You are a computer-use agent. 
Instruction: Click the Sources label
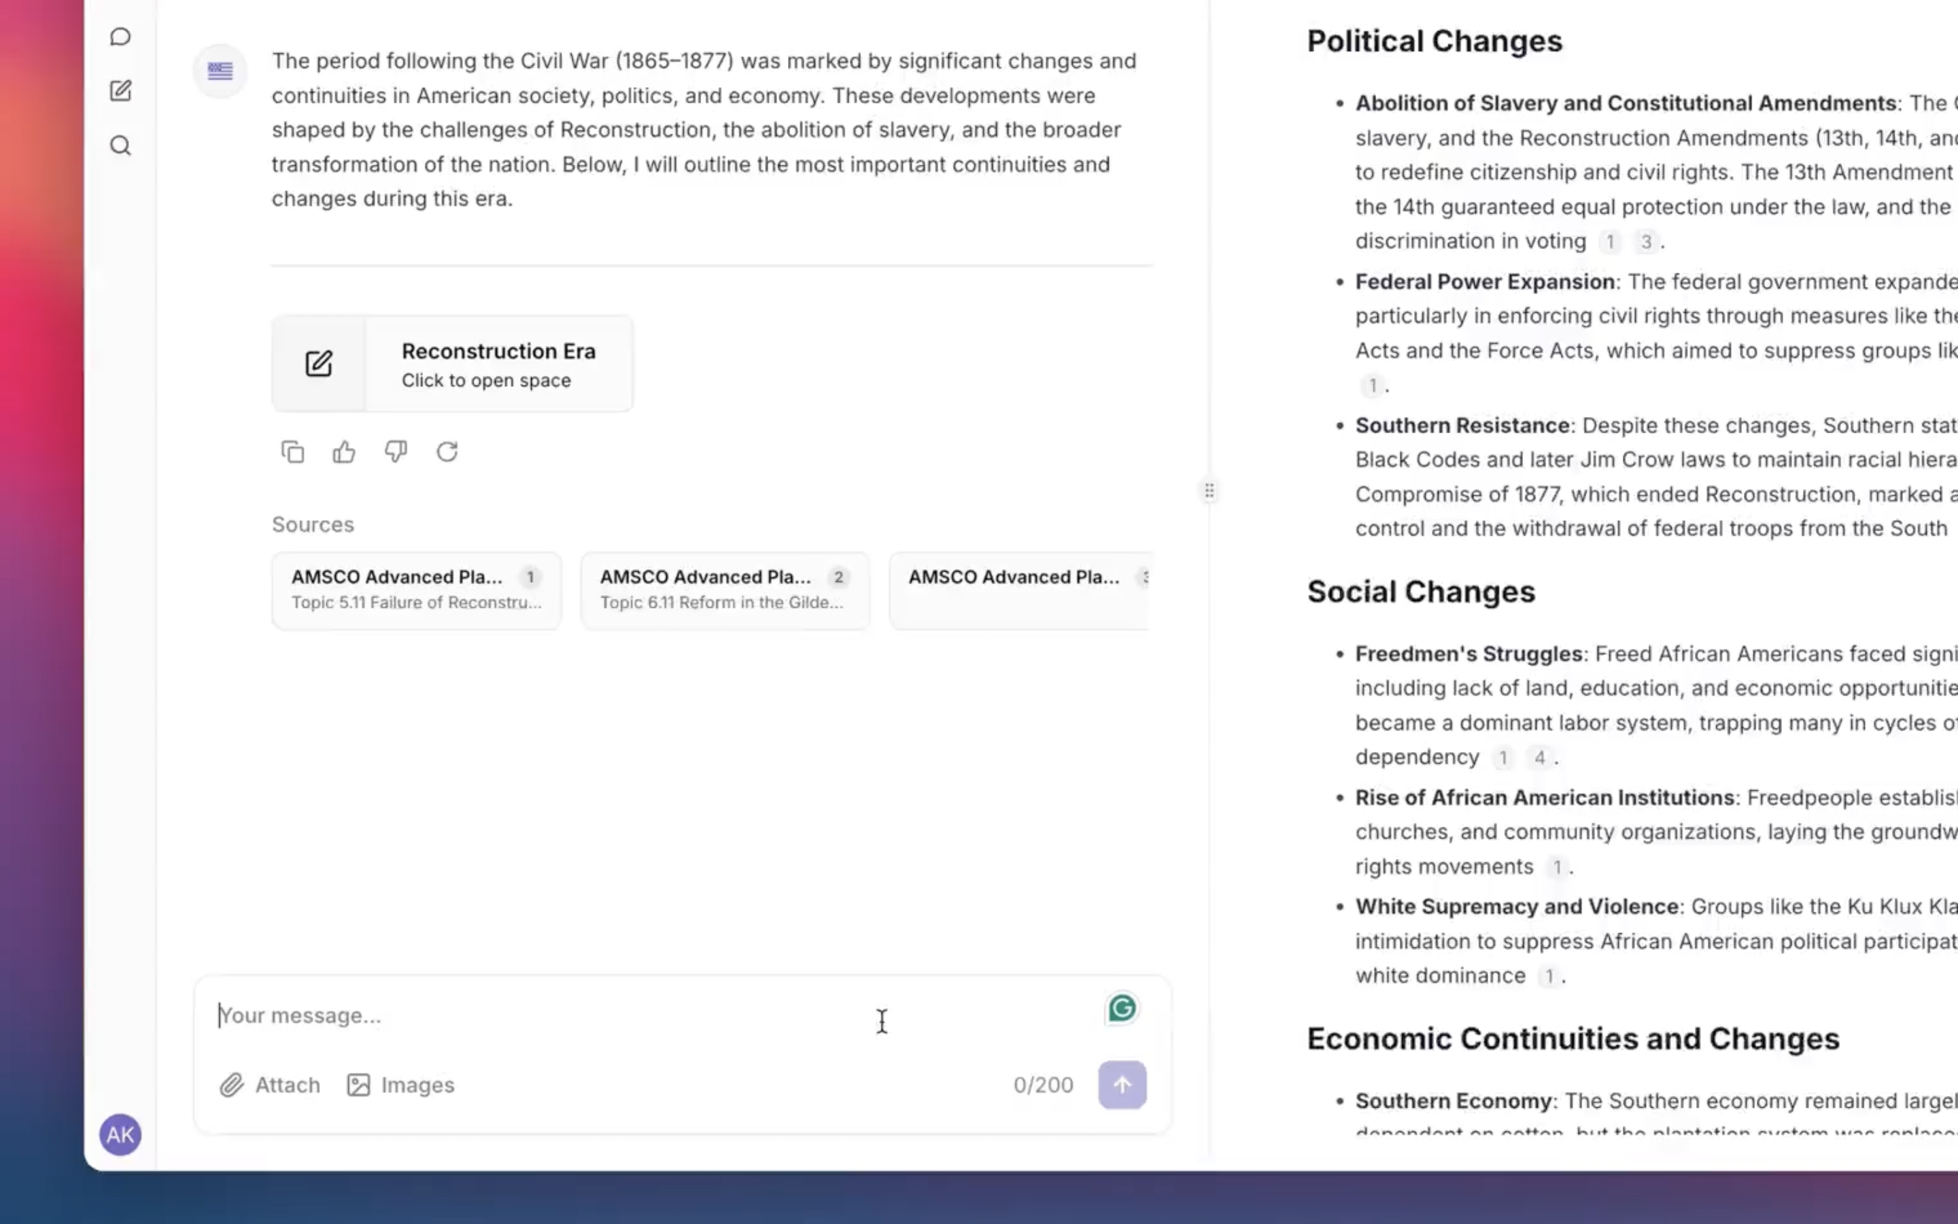tap(313, 524)
